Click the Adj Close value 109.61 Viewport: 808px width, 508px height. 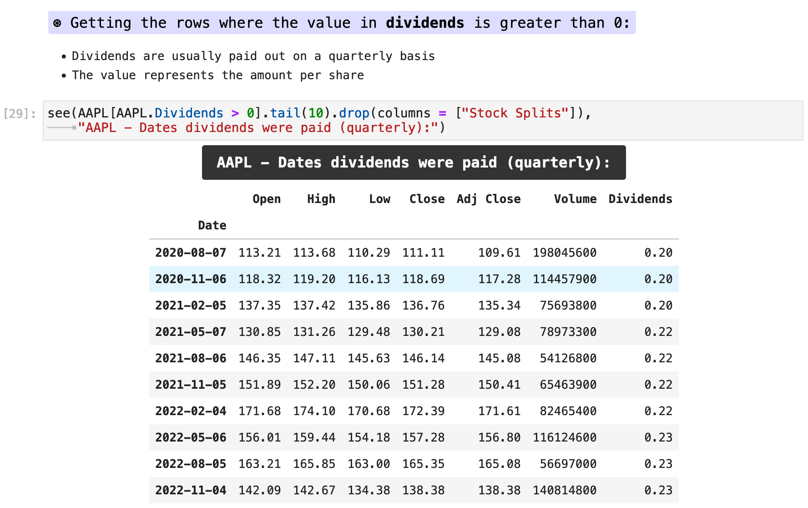[500, 253]
